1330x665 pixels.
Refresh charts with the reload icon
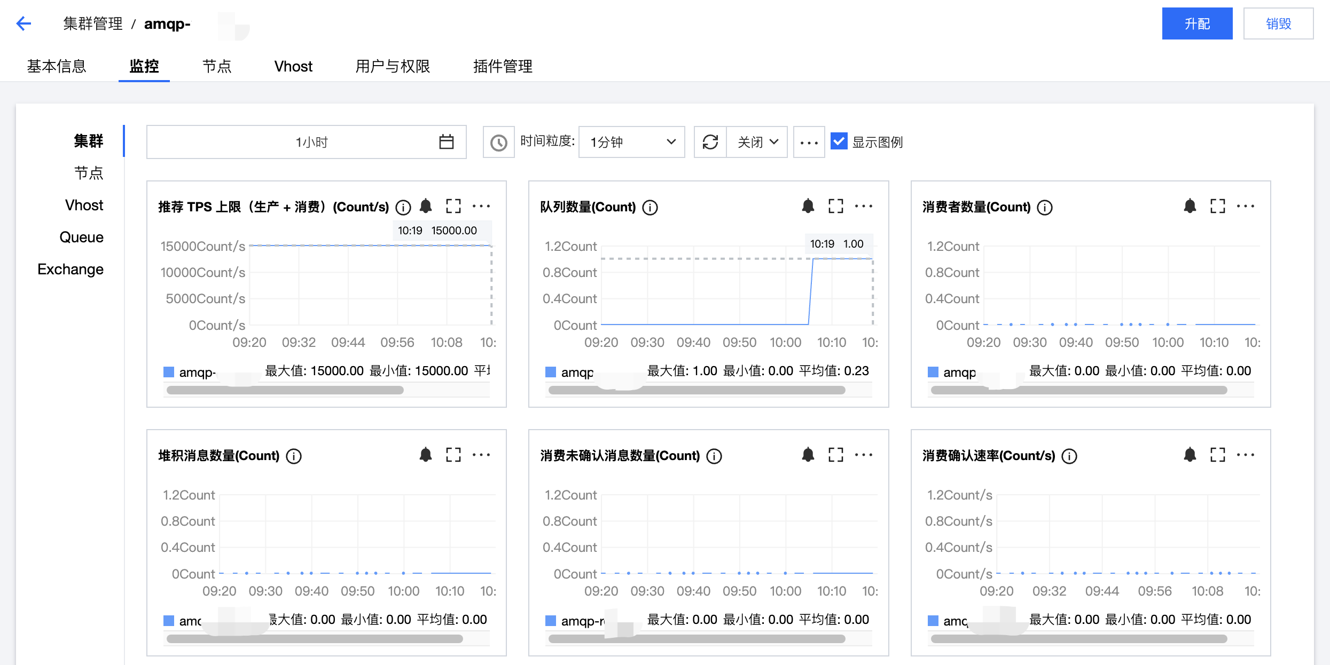point(710,142)
